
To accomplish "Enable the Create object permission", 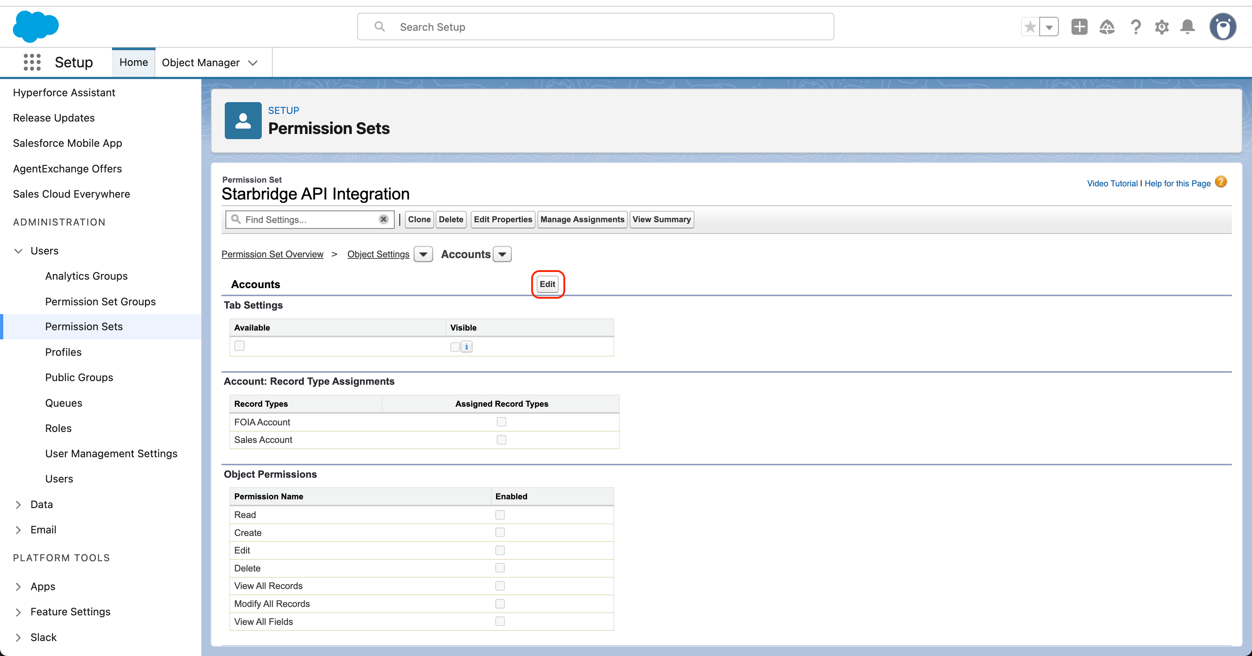I will [500, 533].
